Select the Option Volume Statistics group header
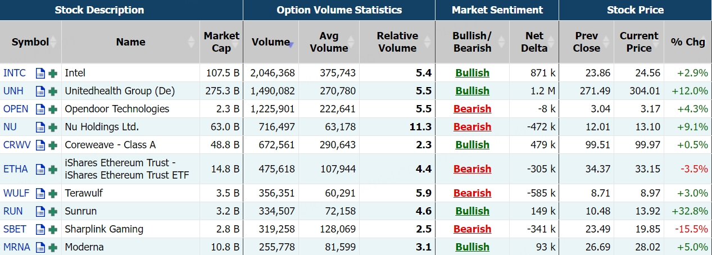This screenshot has height=255, width=712. tap(339, 10)
